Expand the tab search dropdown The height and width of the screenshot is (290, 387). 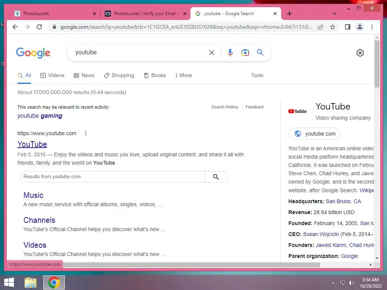tap(334, 14)
